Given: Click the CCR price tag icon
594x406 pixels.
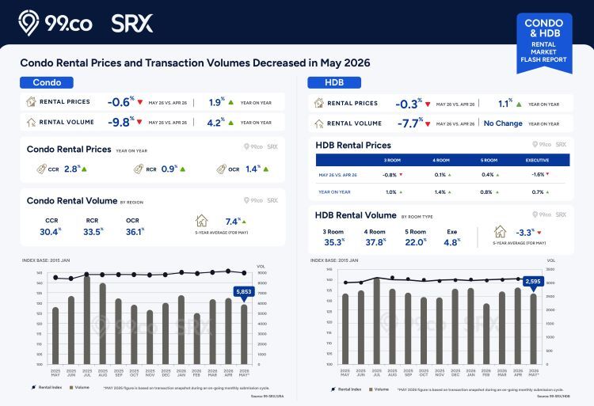Looking at the screenshot, I should (x=41, y=169).
